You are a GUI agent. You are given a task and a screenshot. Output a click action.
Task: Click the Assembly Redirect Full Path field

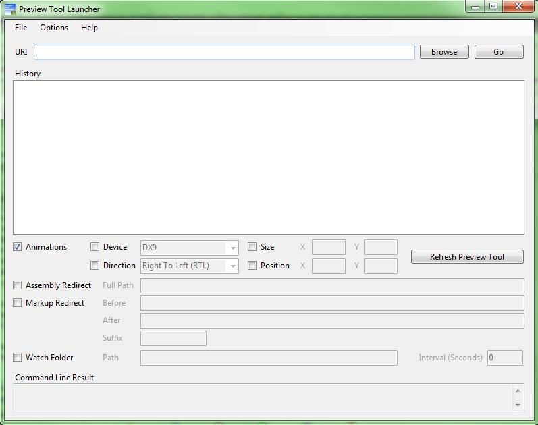(332, 286)
